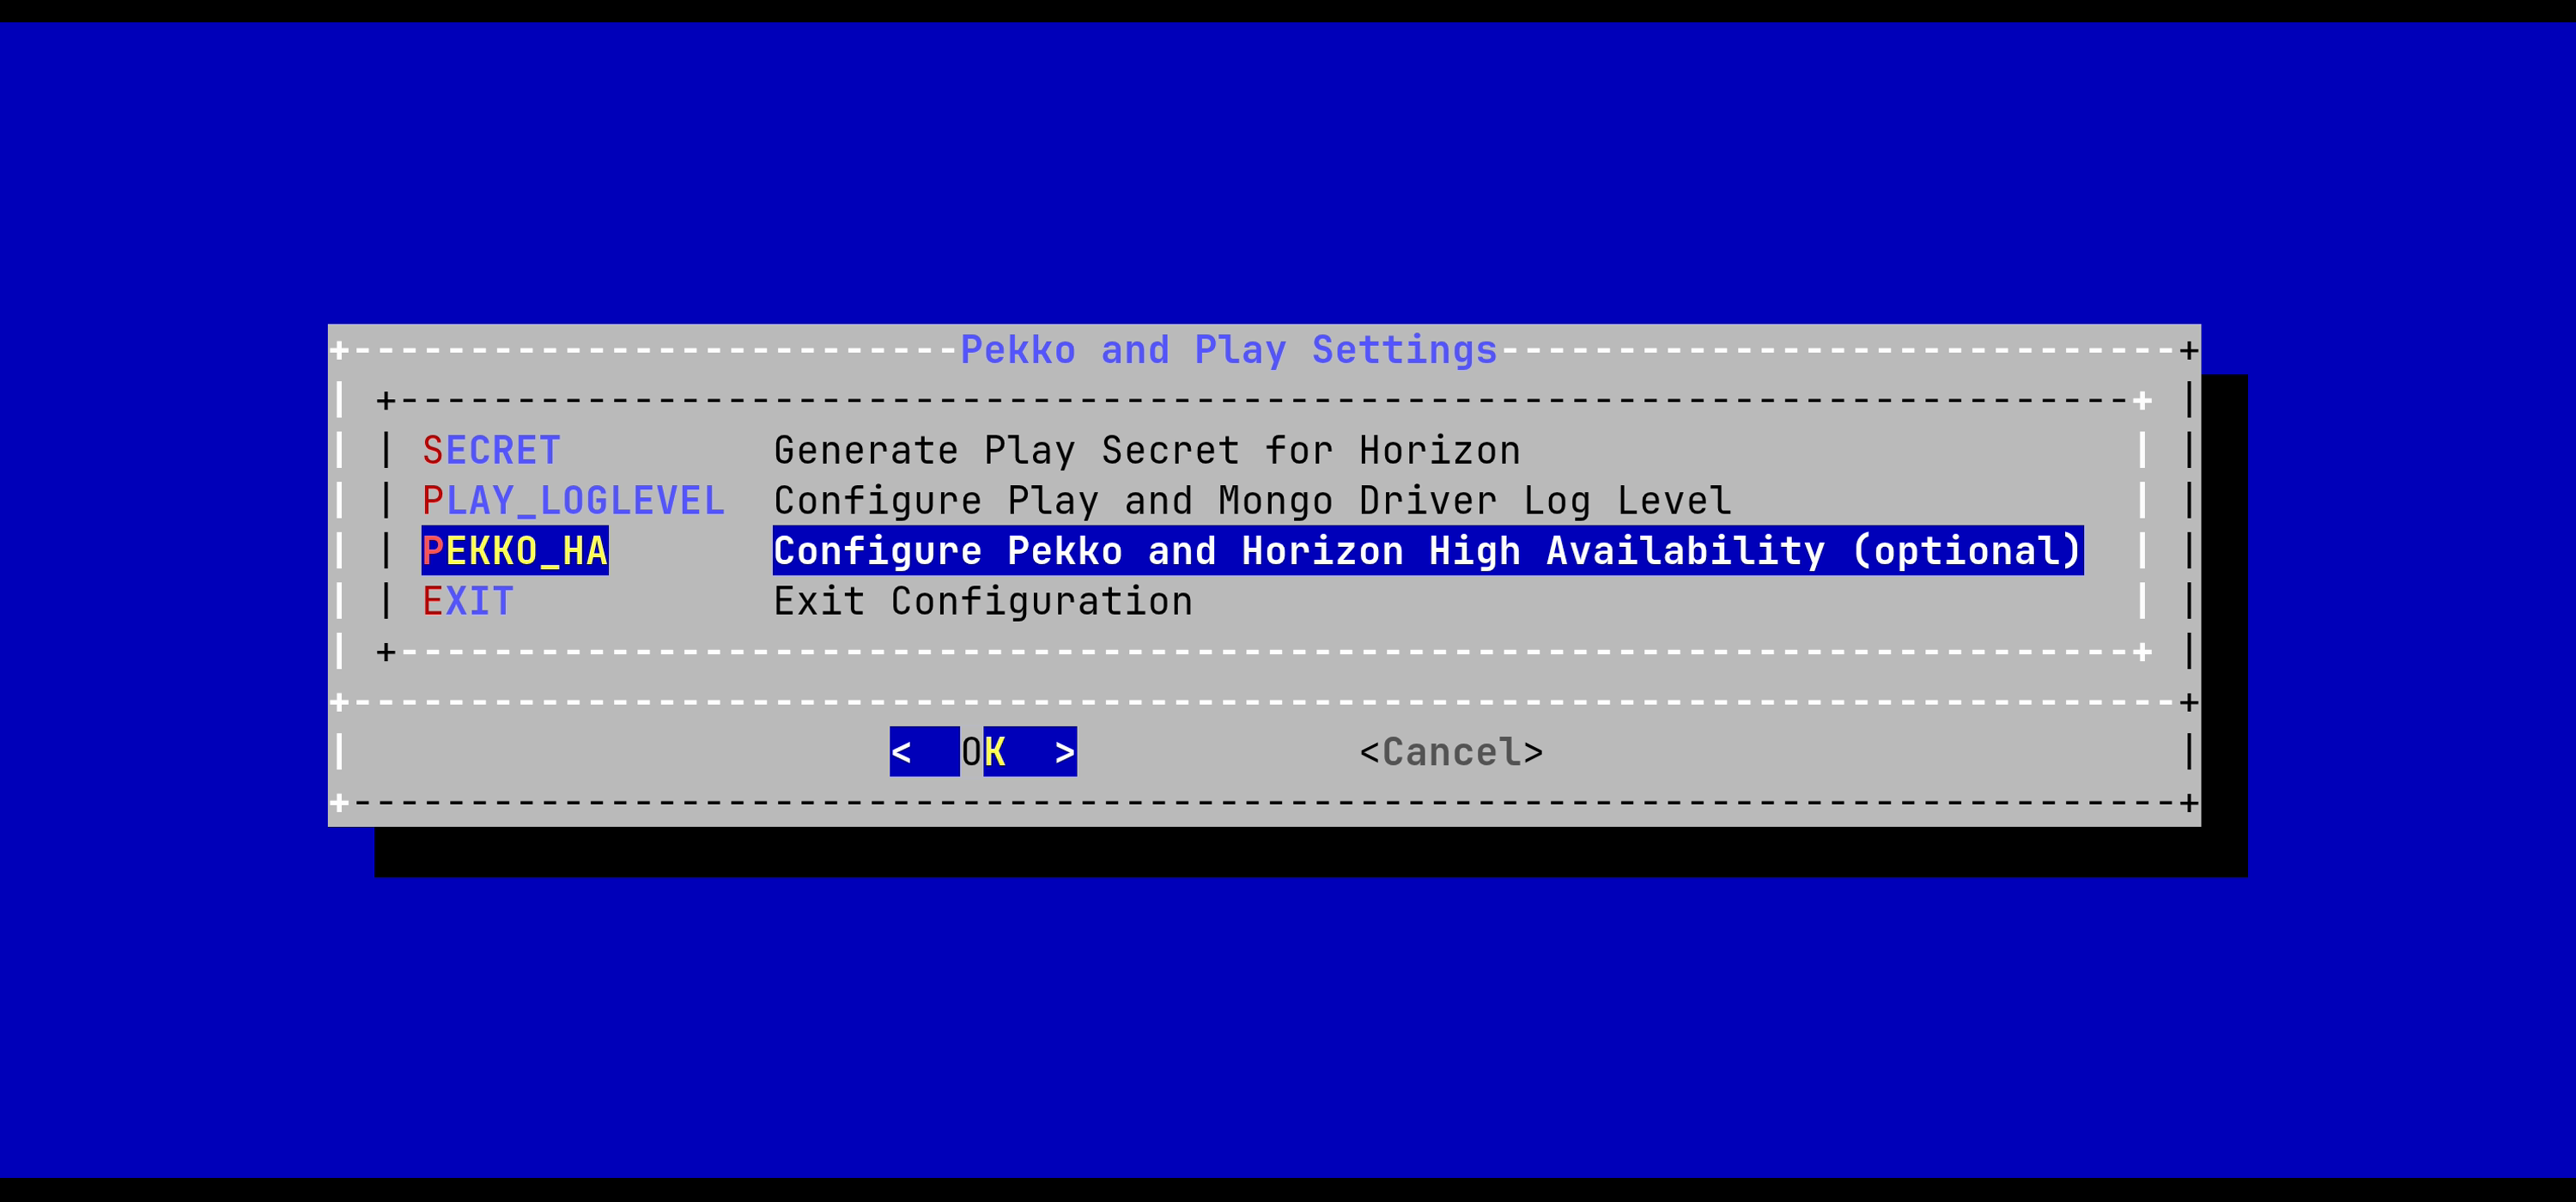Click the OK button
This screenshot has height=1202, width=2576.
click(x=984, y=751)
